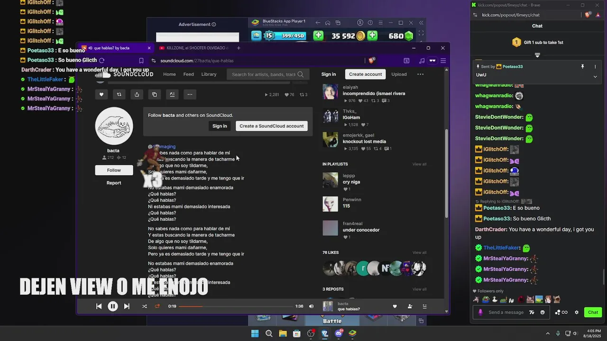Reload the SoundCloud page
This screenshot has width=607, height=341.
click(101, 60)
